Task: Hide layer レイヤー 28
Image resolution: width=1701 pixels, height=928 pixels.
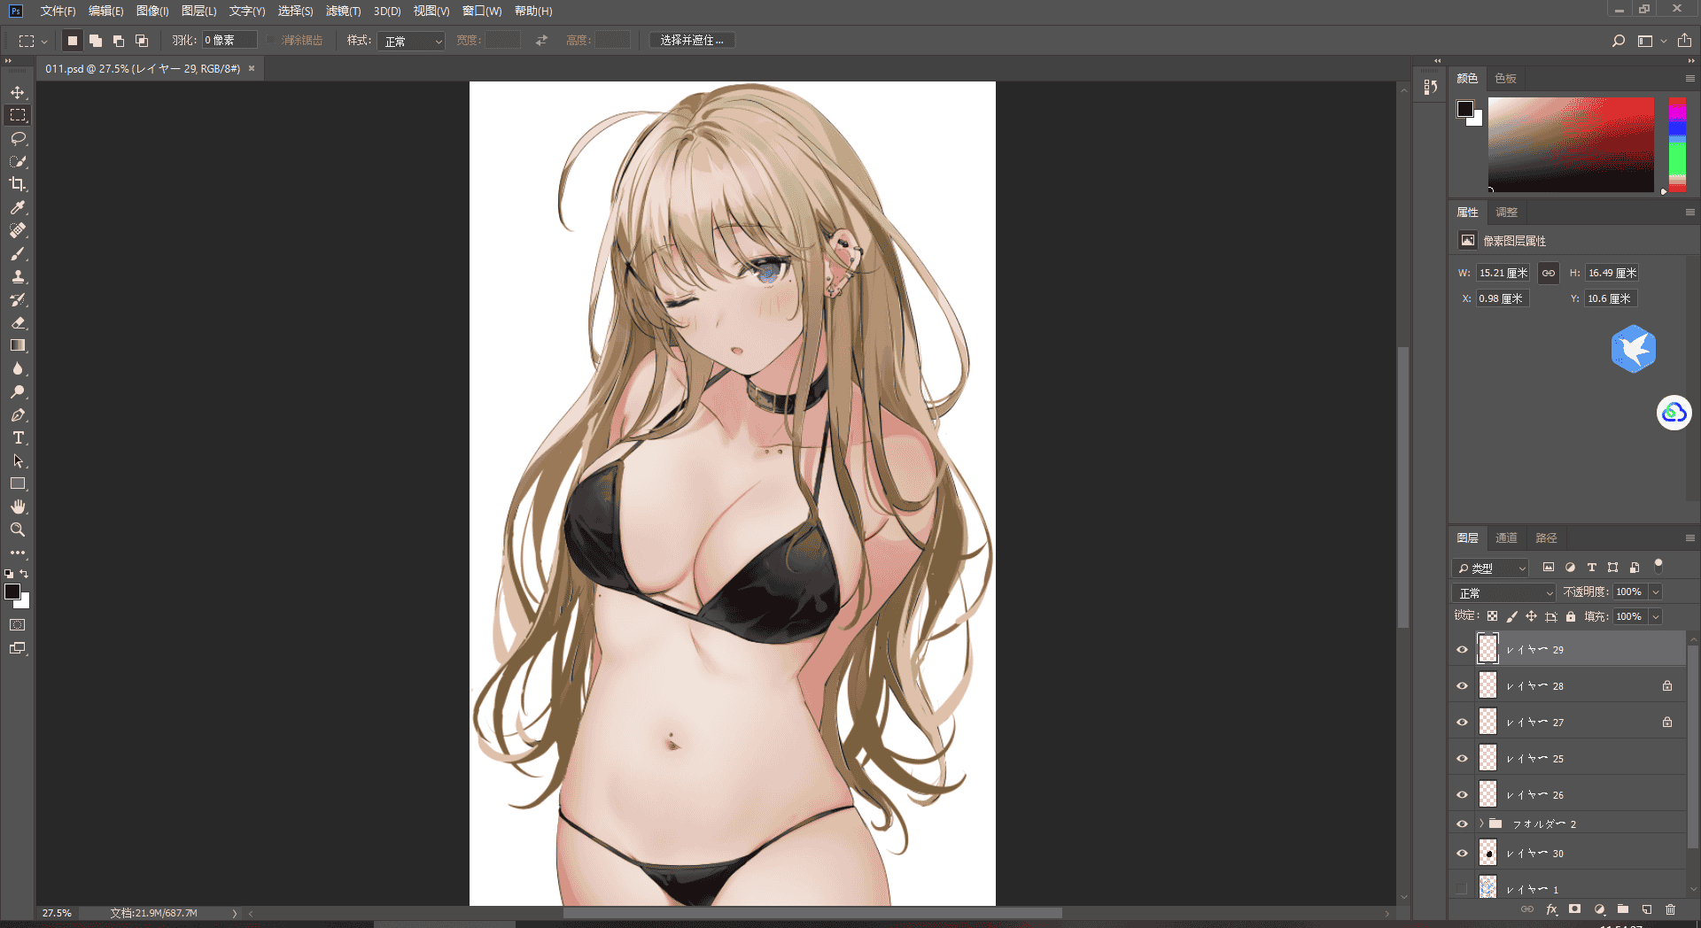Action: (1462, 685)
